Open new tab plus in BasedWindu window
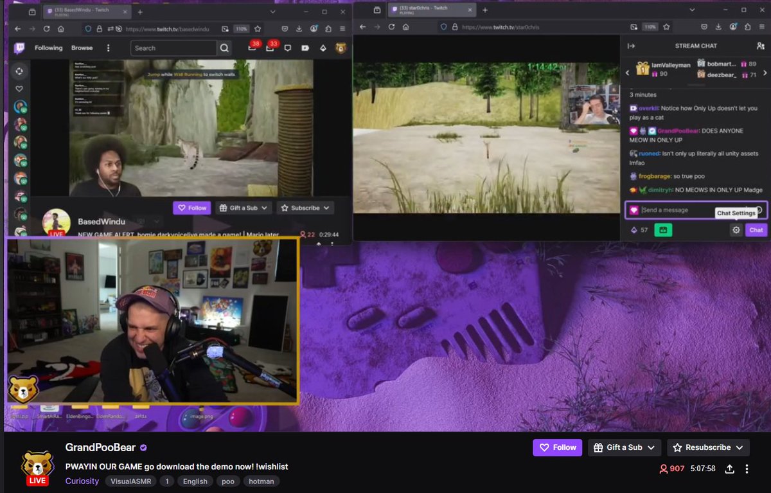771x493 pixels. (x=140, y=12)
